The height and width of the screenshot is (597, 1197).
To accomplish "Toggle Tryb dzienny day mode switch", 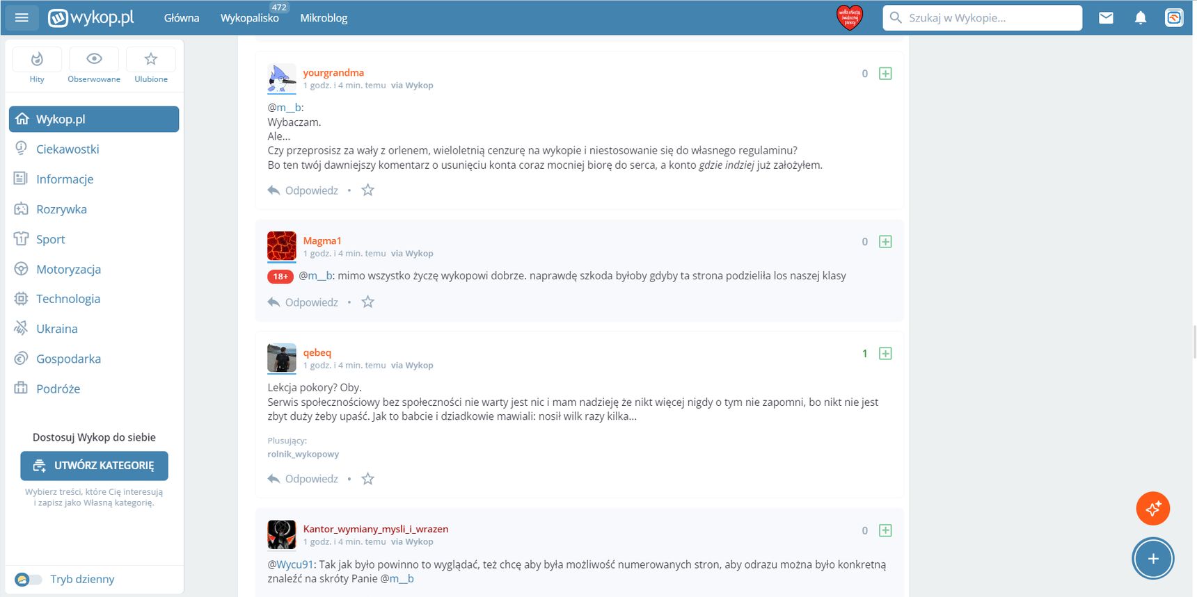I will [x=28, y=580].
